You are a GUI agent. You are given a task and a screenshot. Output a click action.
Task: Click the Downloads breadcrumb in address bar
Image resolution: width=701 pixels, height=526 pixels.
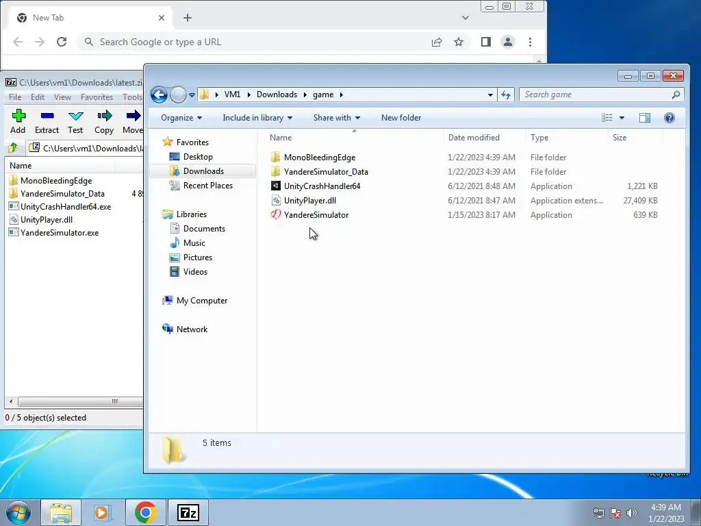pos(277,95)
